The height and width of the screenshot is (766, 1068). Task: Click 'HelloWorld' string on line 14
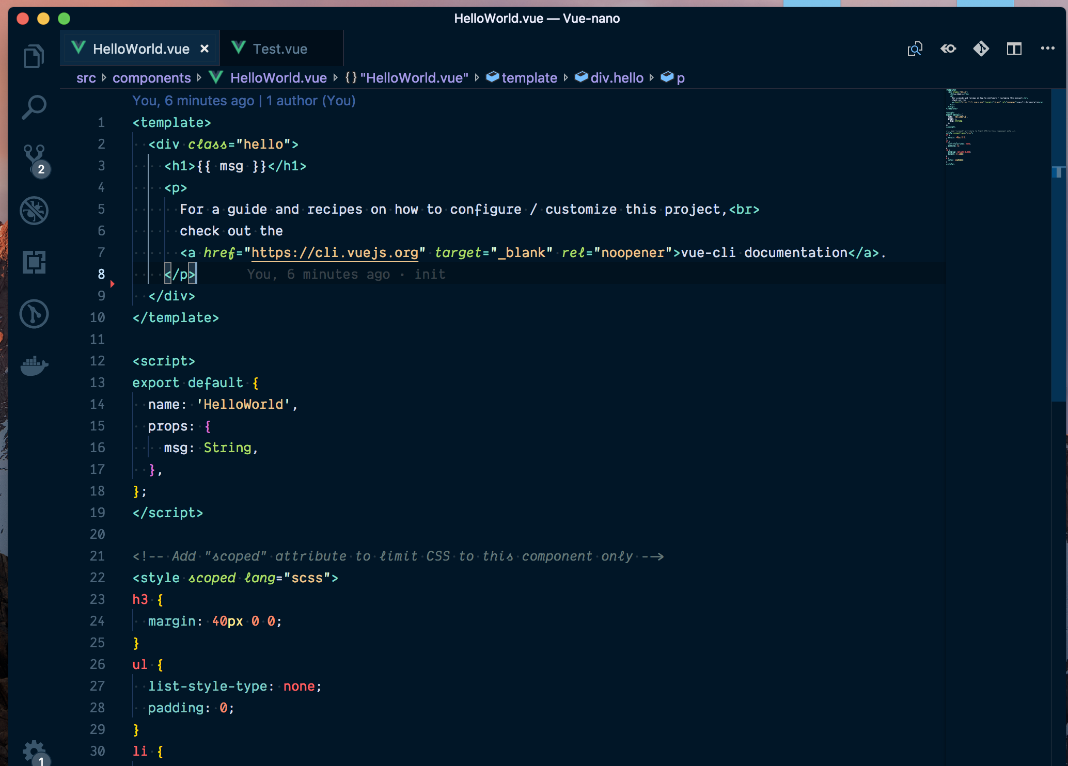click(x=243, y=404)
